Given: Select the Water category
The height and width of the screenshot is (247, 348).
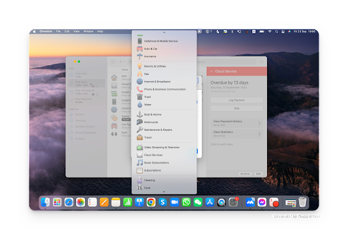Looking at the screenshot, I should point(164,105).
